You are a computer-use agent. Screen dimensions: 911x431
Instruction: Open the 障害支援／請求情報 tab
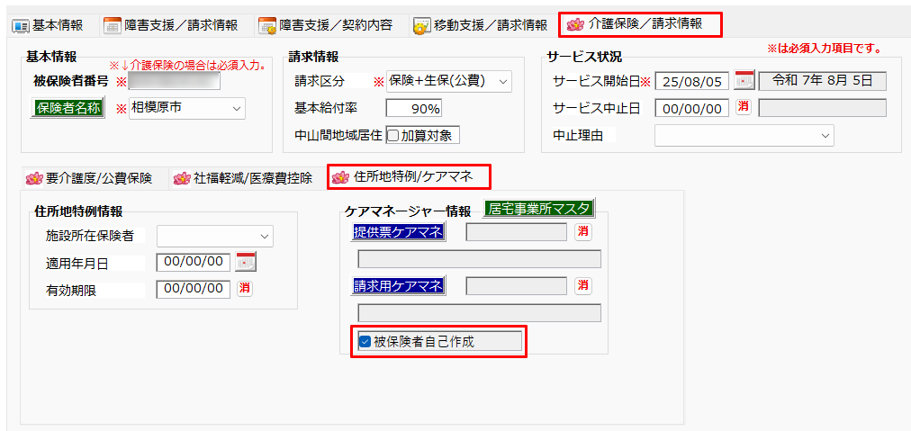(171, 25)
